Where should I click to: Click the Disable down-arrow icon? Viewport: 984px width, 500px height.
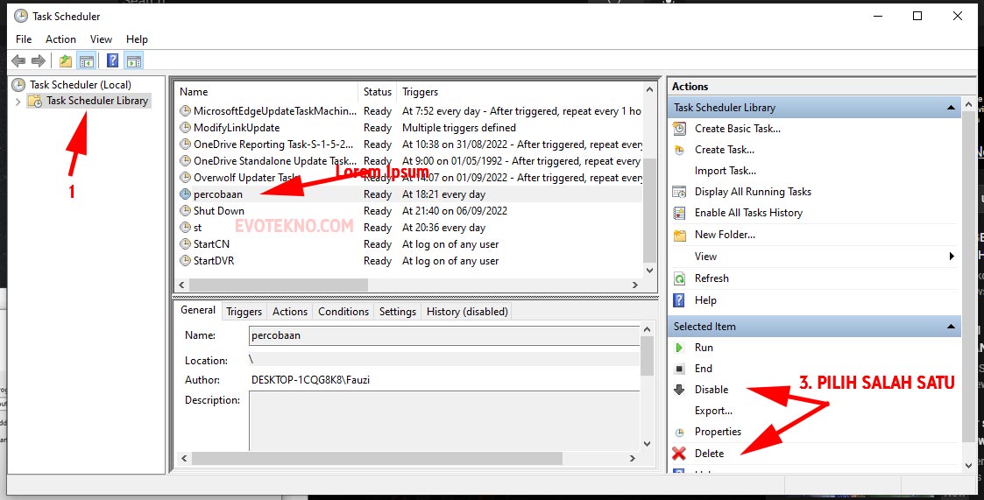click(x=679, y=390)
